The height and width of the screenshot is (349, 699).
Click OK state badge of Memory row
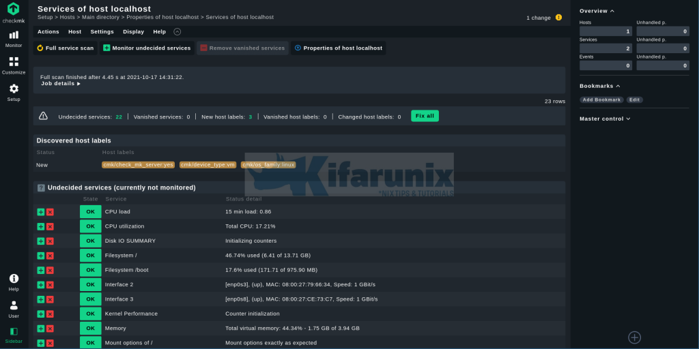[x=91, y=328]
